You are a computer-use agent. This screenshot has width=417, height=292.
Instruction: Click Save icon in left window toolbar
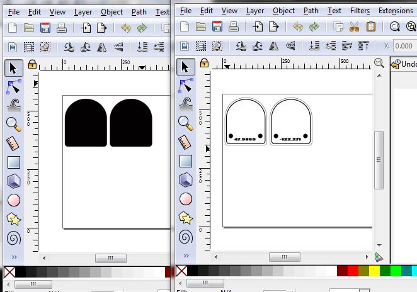click(x=45, y=27)
